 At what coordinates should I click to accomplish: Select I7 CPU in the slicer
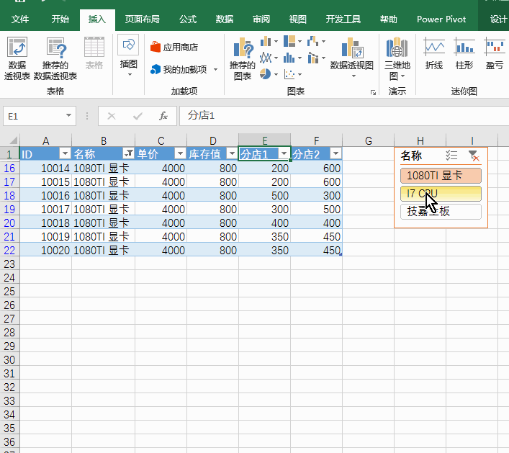pos(441,194)
